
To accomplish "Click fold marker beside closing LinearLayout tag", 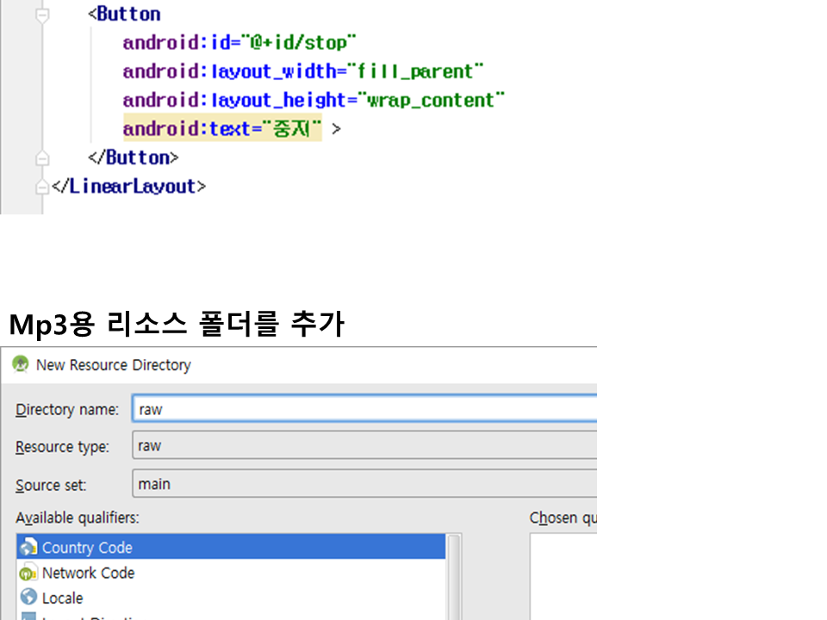I will point(41,187).
